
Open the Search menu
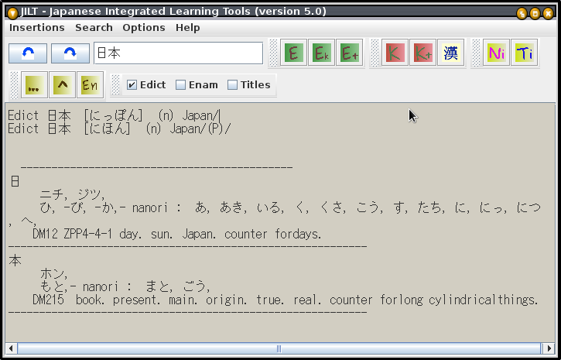pos(94,28)
